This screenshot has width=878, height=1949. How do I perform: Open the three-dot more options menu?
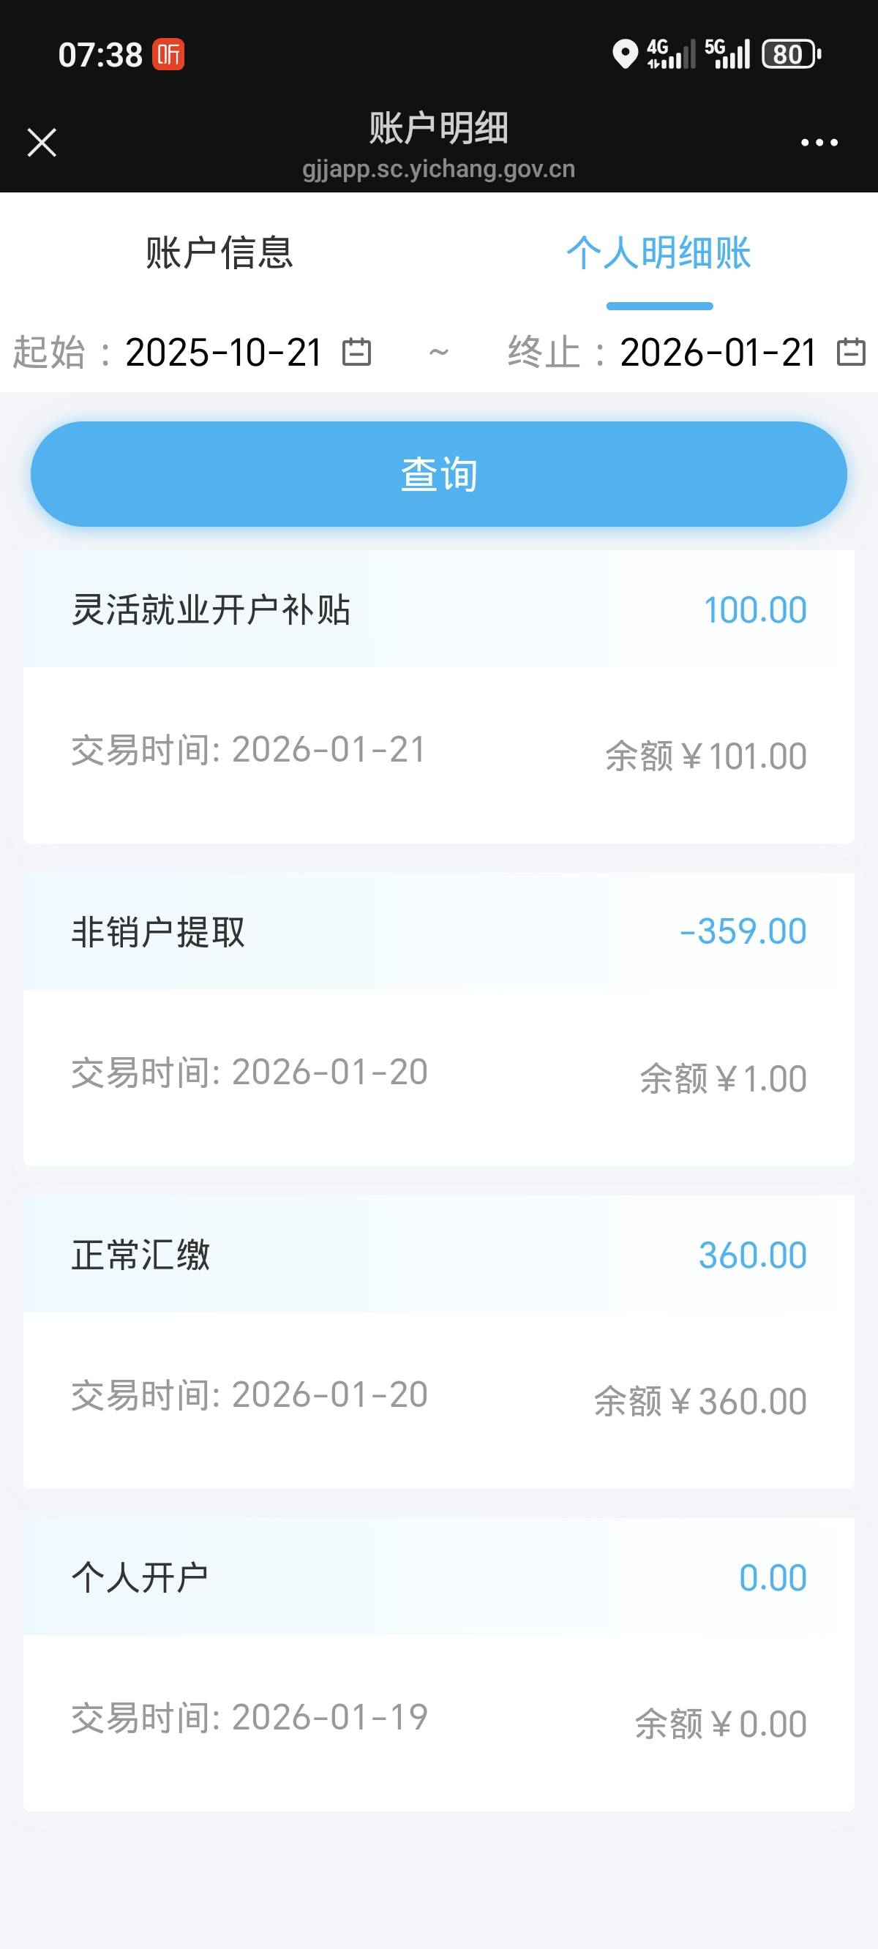click(x=819, y=142)
